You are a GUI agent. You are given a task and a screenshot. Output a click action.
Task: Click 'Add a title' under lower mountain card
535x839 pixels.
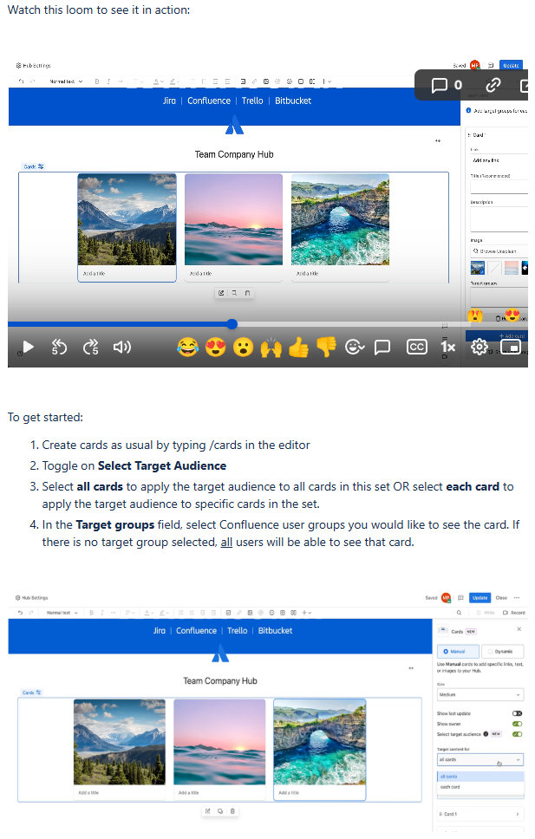88,794
